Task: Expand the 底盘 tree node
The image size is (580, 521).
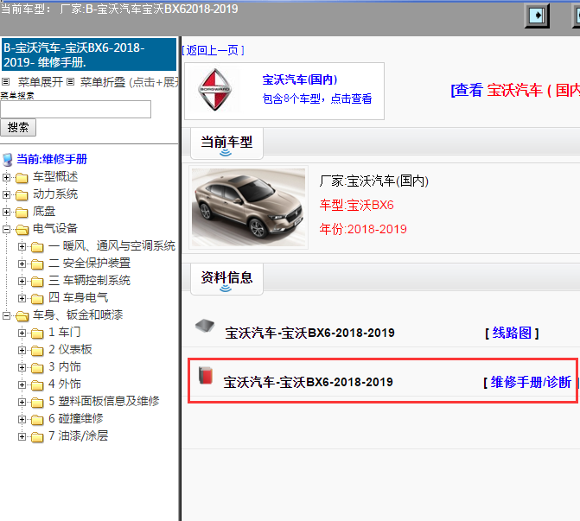Action: [6, 212]
